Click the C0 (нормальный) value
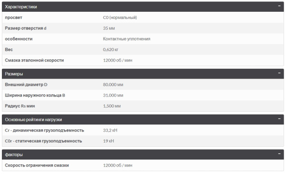 pyautogui.click(x=120, y=18)
